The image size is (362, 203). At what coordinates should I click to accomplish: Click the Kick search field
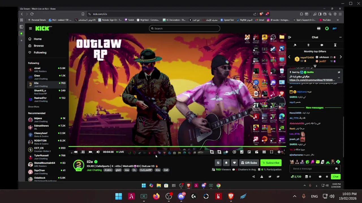point(184,28)
